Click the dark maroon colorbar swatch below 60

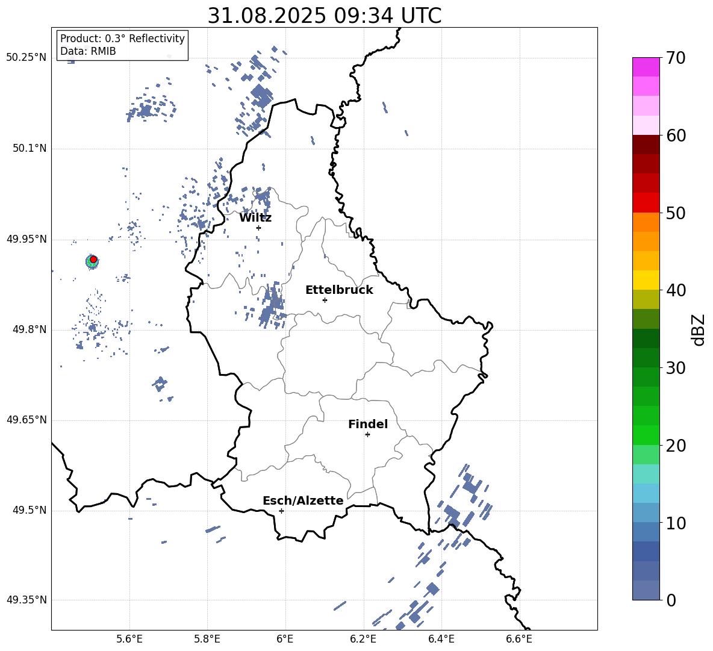pos(646,145)
